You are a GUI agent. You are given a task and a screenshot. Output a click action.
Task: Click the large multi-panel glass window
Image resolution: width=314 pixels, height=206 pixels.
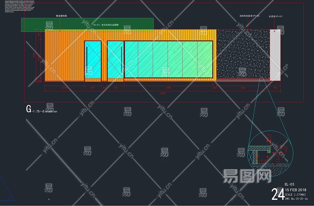coord(168,59)
